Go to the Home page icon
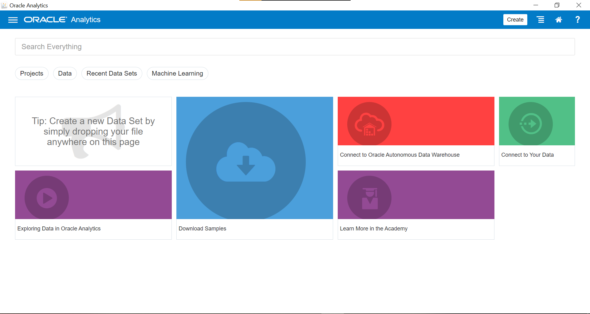 [559, 20]
